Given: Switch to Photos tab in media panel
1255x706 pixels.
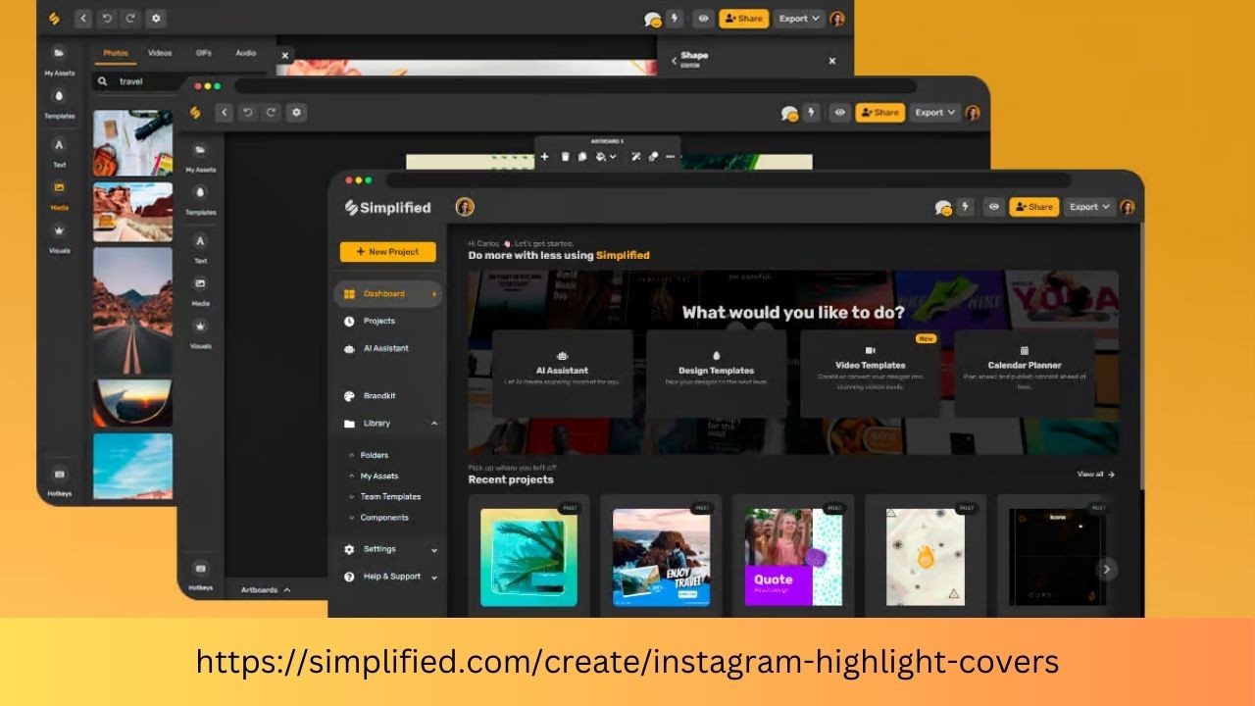Looking at the screenshot, I should click(116, 53).
